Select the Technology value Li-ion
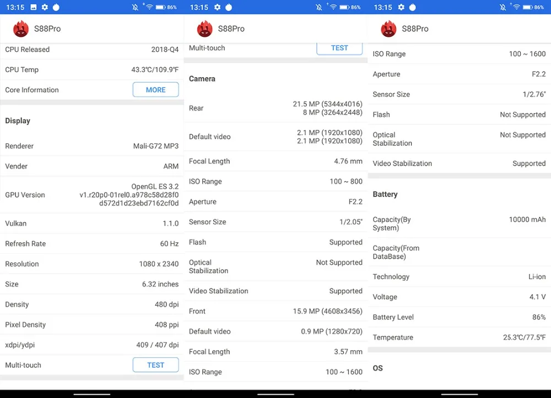Screen dimensions: 551x398 coord(537,277)
